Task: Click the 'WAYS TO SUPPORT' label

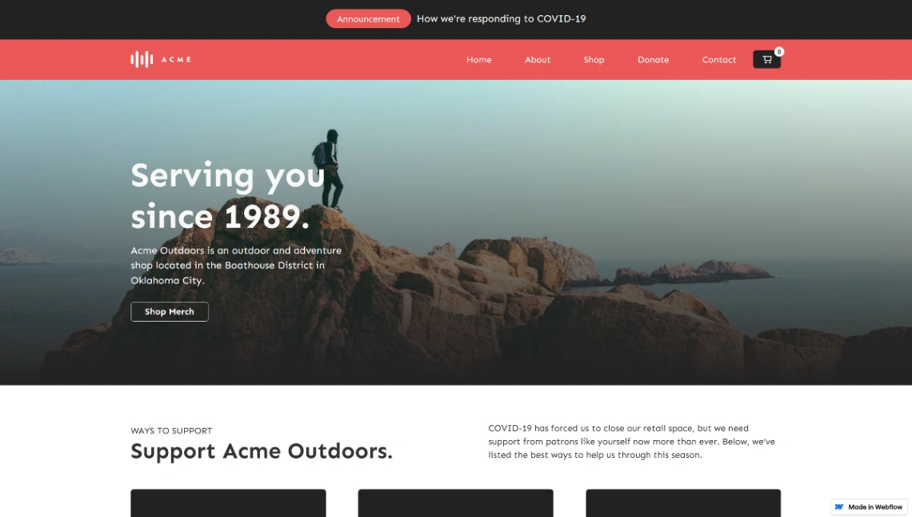Action: click(x=171, y=431)
